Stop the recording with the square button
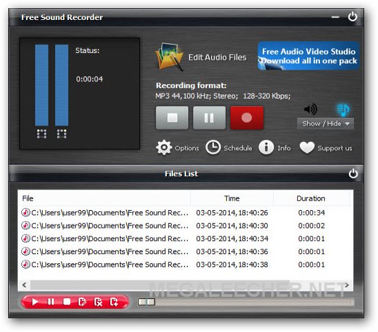 (x=172, y=118)
